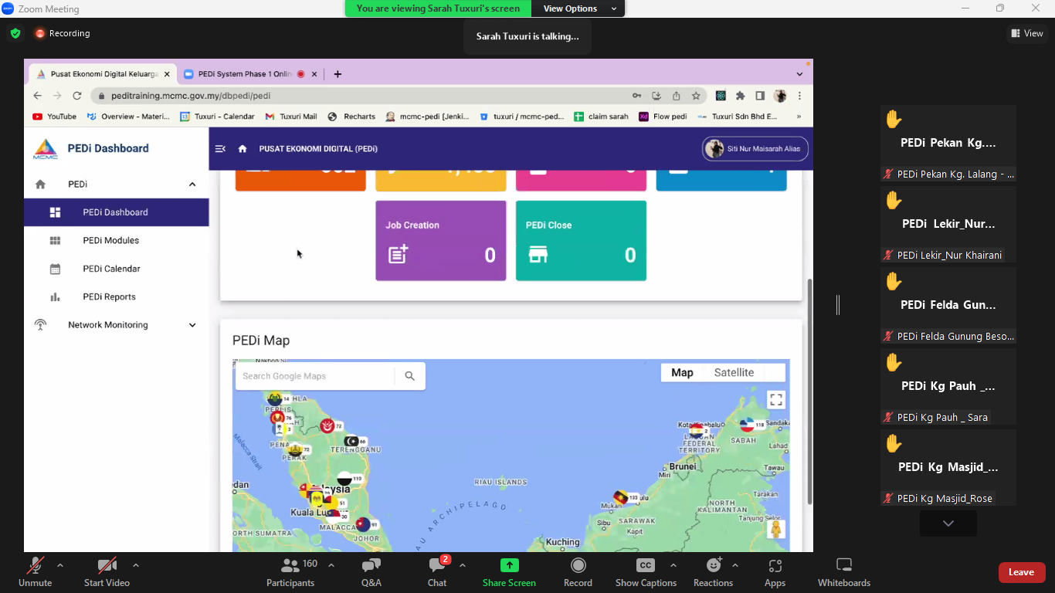Image resolution: width=1055 pixels, height=593 pixels.
Task: Click the MCMC logo in sidebar
Action: (x=46, y=149)
